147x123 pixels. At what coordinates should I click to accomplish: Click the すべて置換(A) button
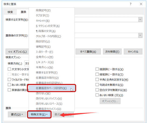88,52
